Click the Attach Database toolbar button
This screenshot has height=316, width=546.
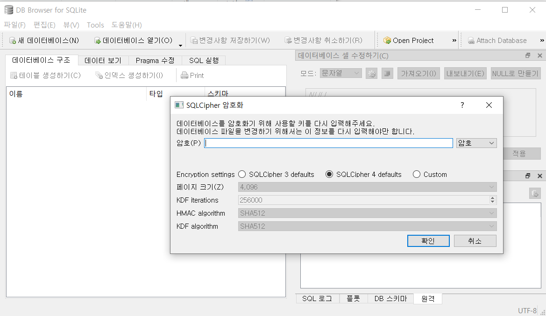point(497,40)
